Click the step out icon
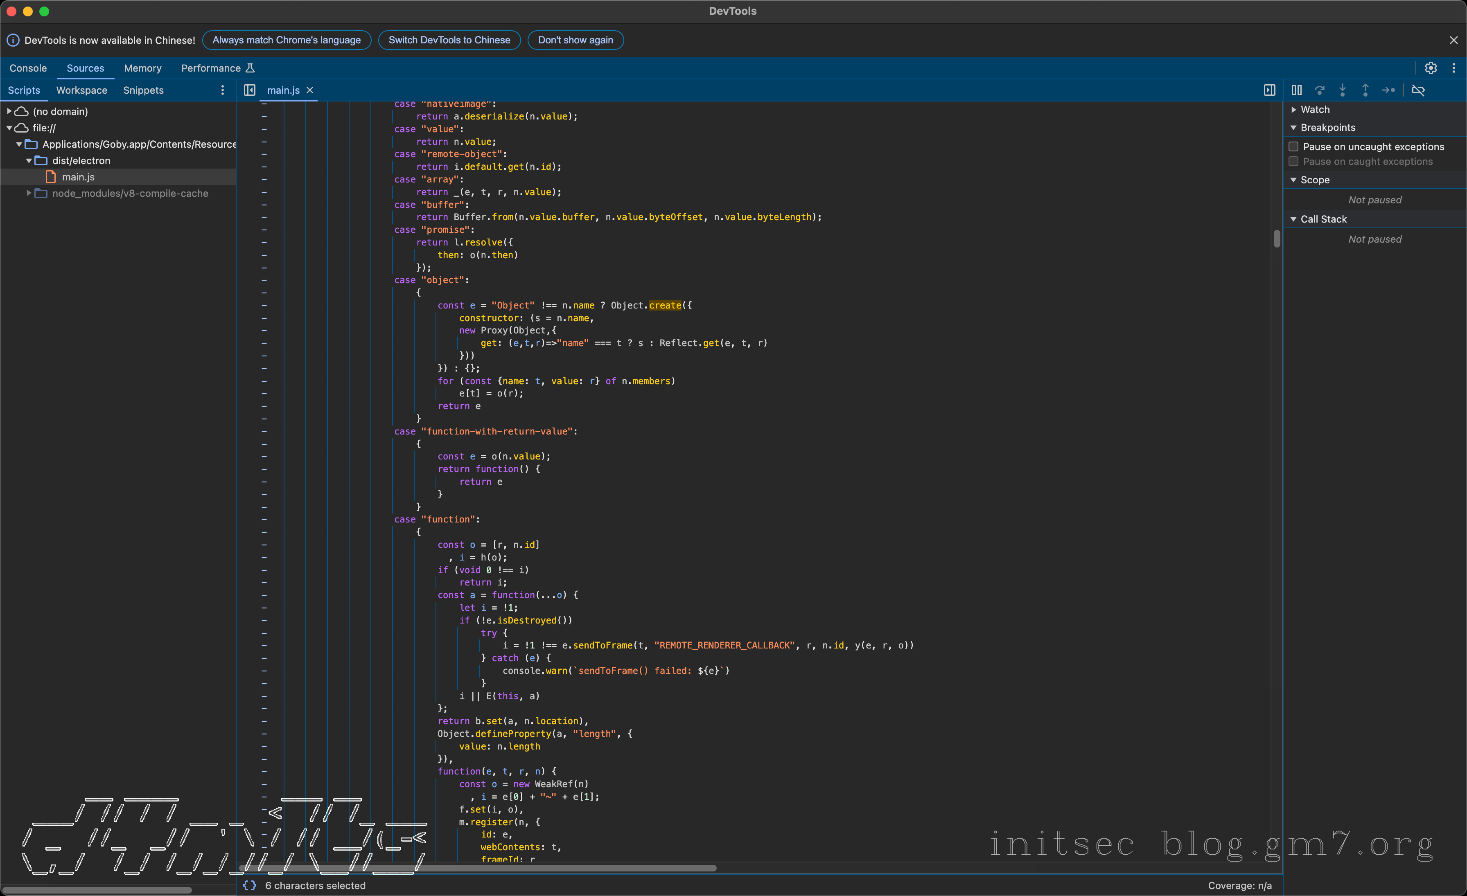The width and height of the screenshot is (1467, 896). [x=1365, y=90]
